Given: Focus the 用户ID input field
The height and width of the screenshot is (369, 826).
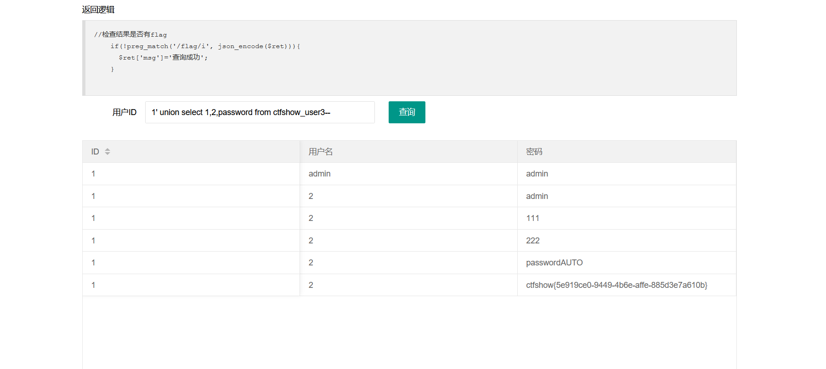Looking at the screenshot, I should coord(260,112).
